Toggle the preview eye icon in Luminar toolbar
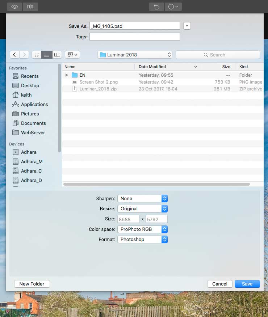The height and width of the screenshot is (317, 268). (14, 7)
